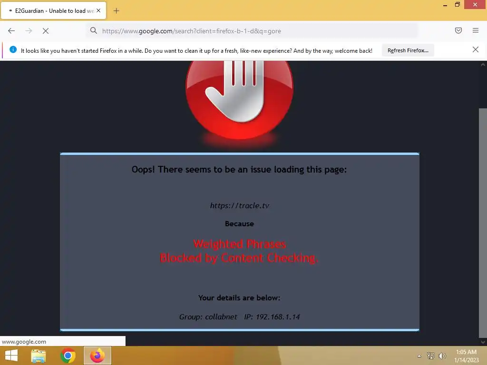Click the info icon in the notification bar
The width and height of the screenshot is (487, 365).
pos(13,49)
